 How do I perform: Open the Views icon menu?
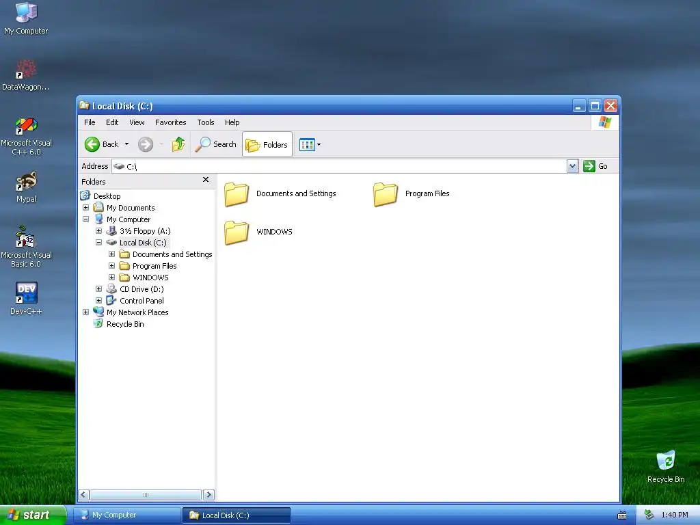pyautogui.click(x=310, y=145)
